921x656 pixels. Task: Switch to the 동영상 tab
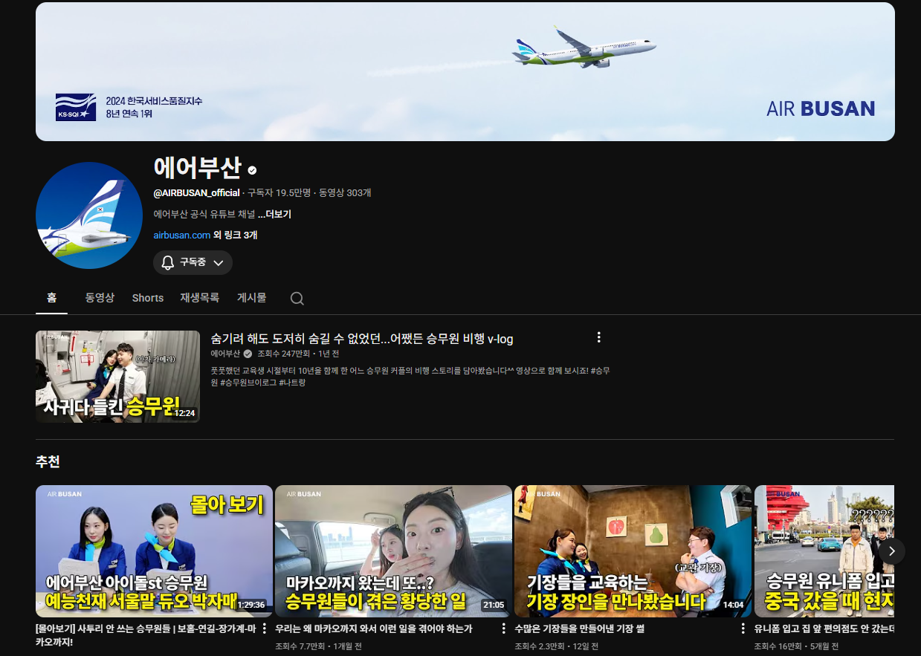[100, 298]
